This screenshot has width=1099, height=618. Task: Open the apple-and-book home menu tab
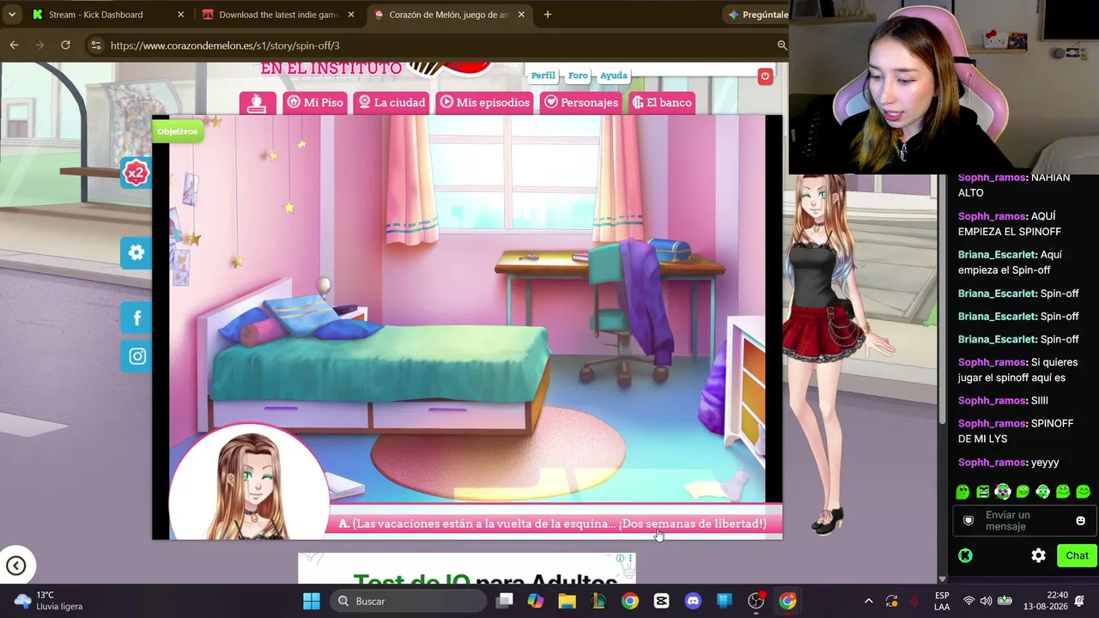point(257,103)
